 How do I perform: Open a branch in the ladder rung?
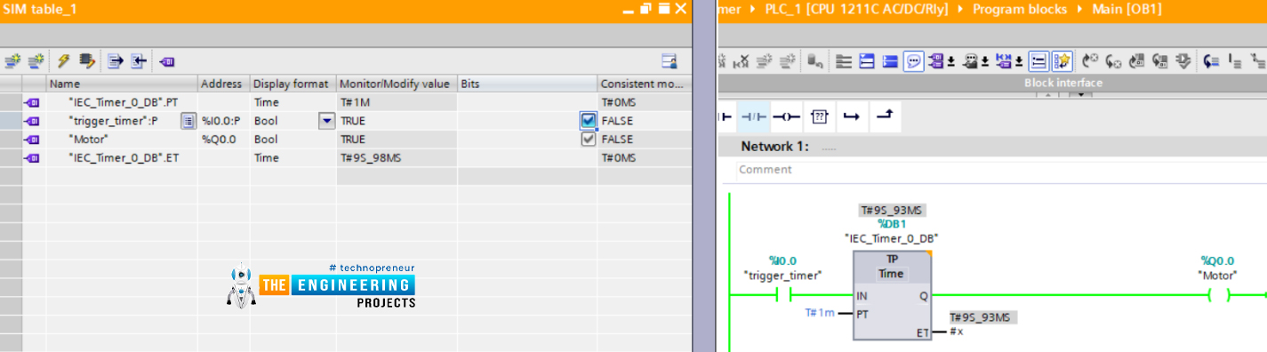click(851, 116)
